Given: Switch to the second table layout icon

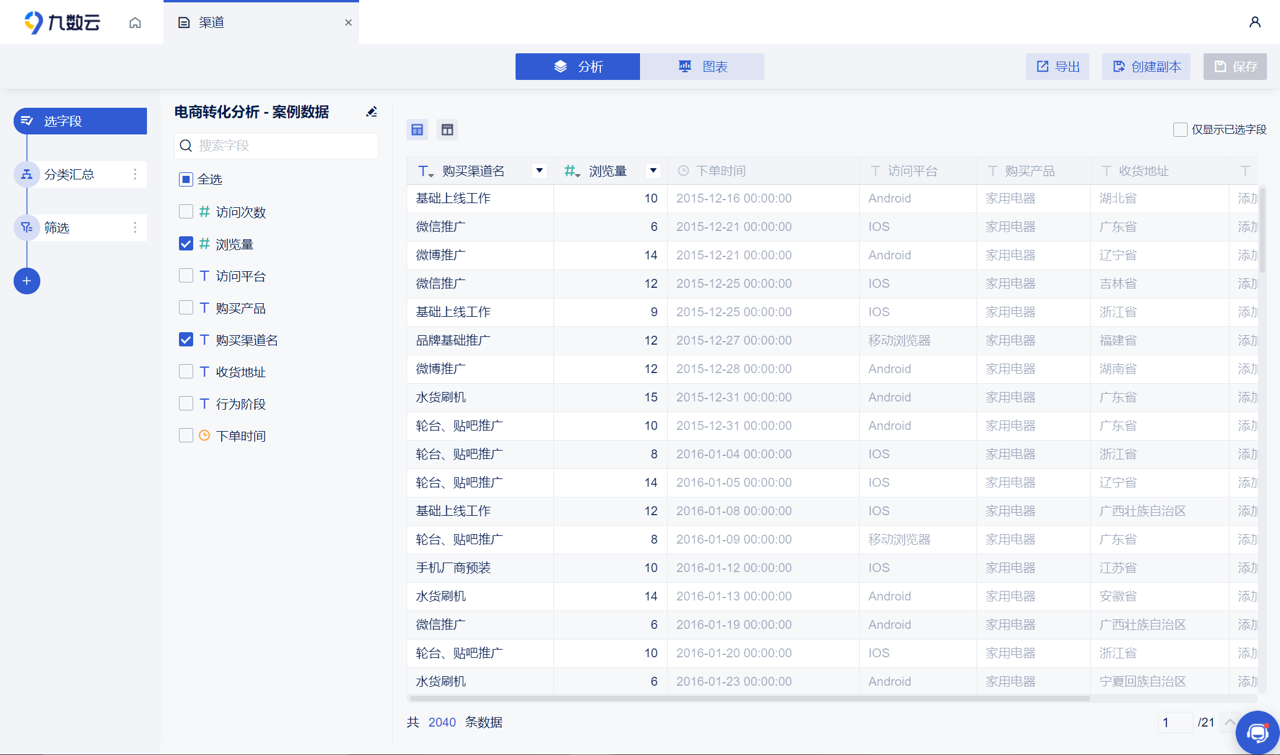Looking at the screenshot, I should click(x=447, y=130).
